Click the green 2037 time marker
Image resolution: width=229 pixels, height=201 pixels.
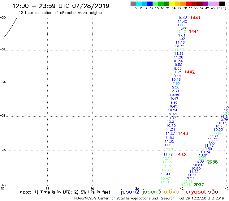coord(199,185)
